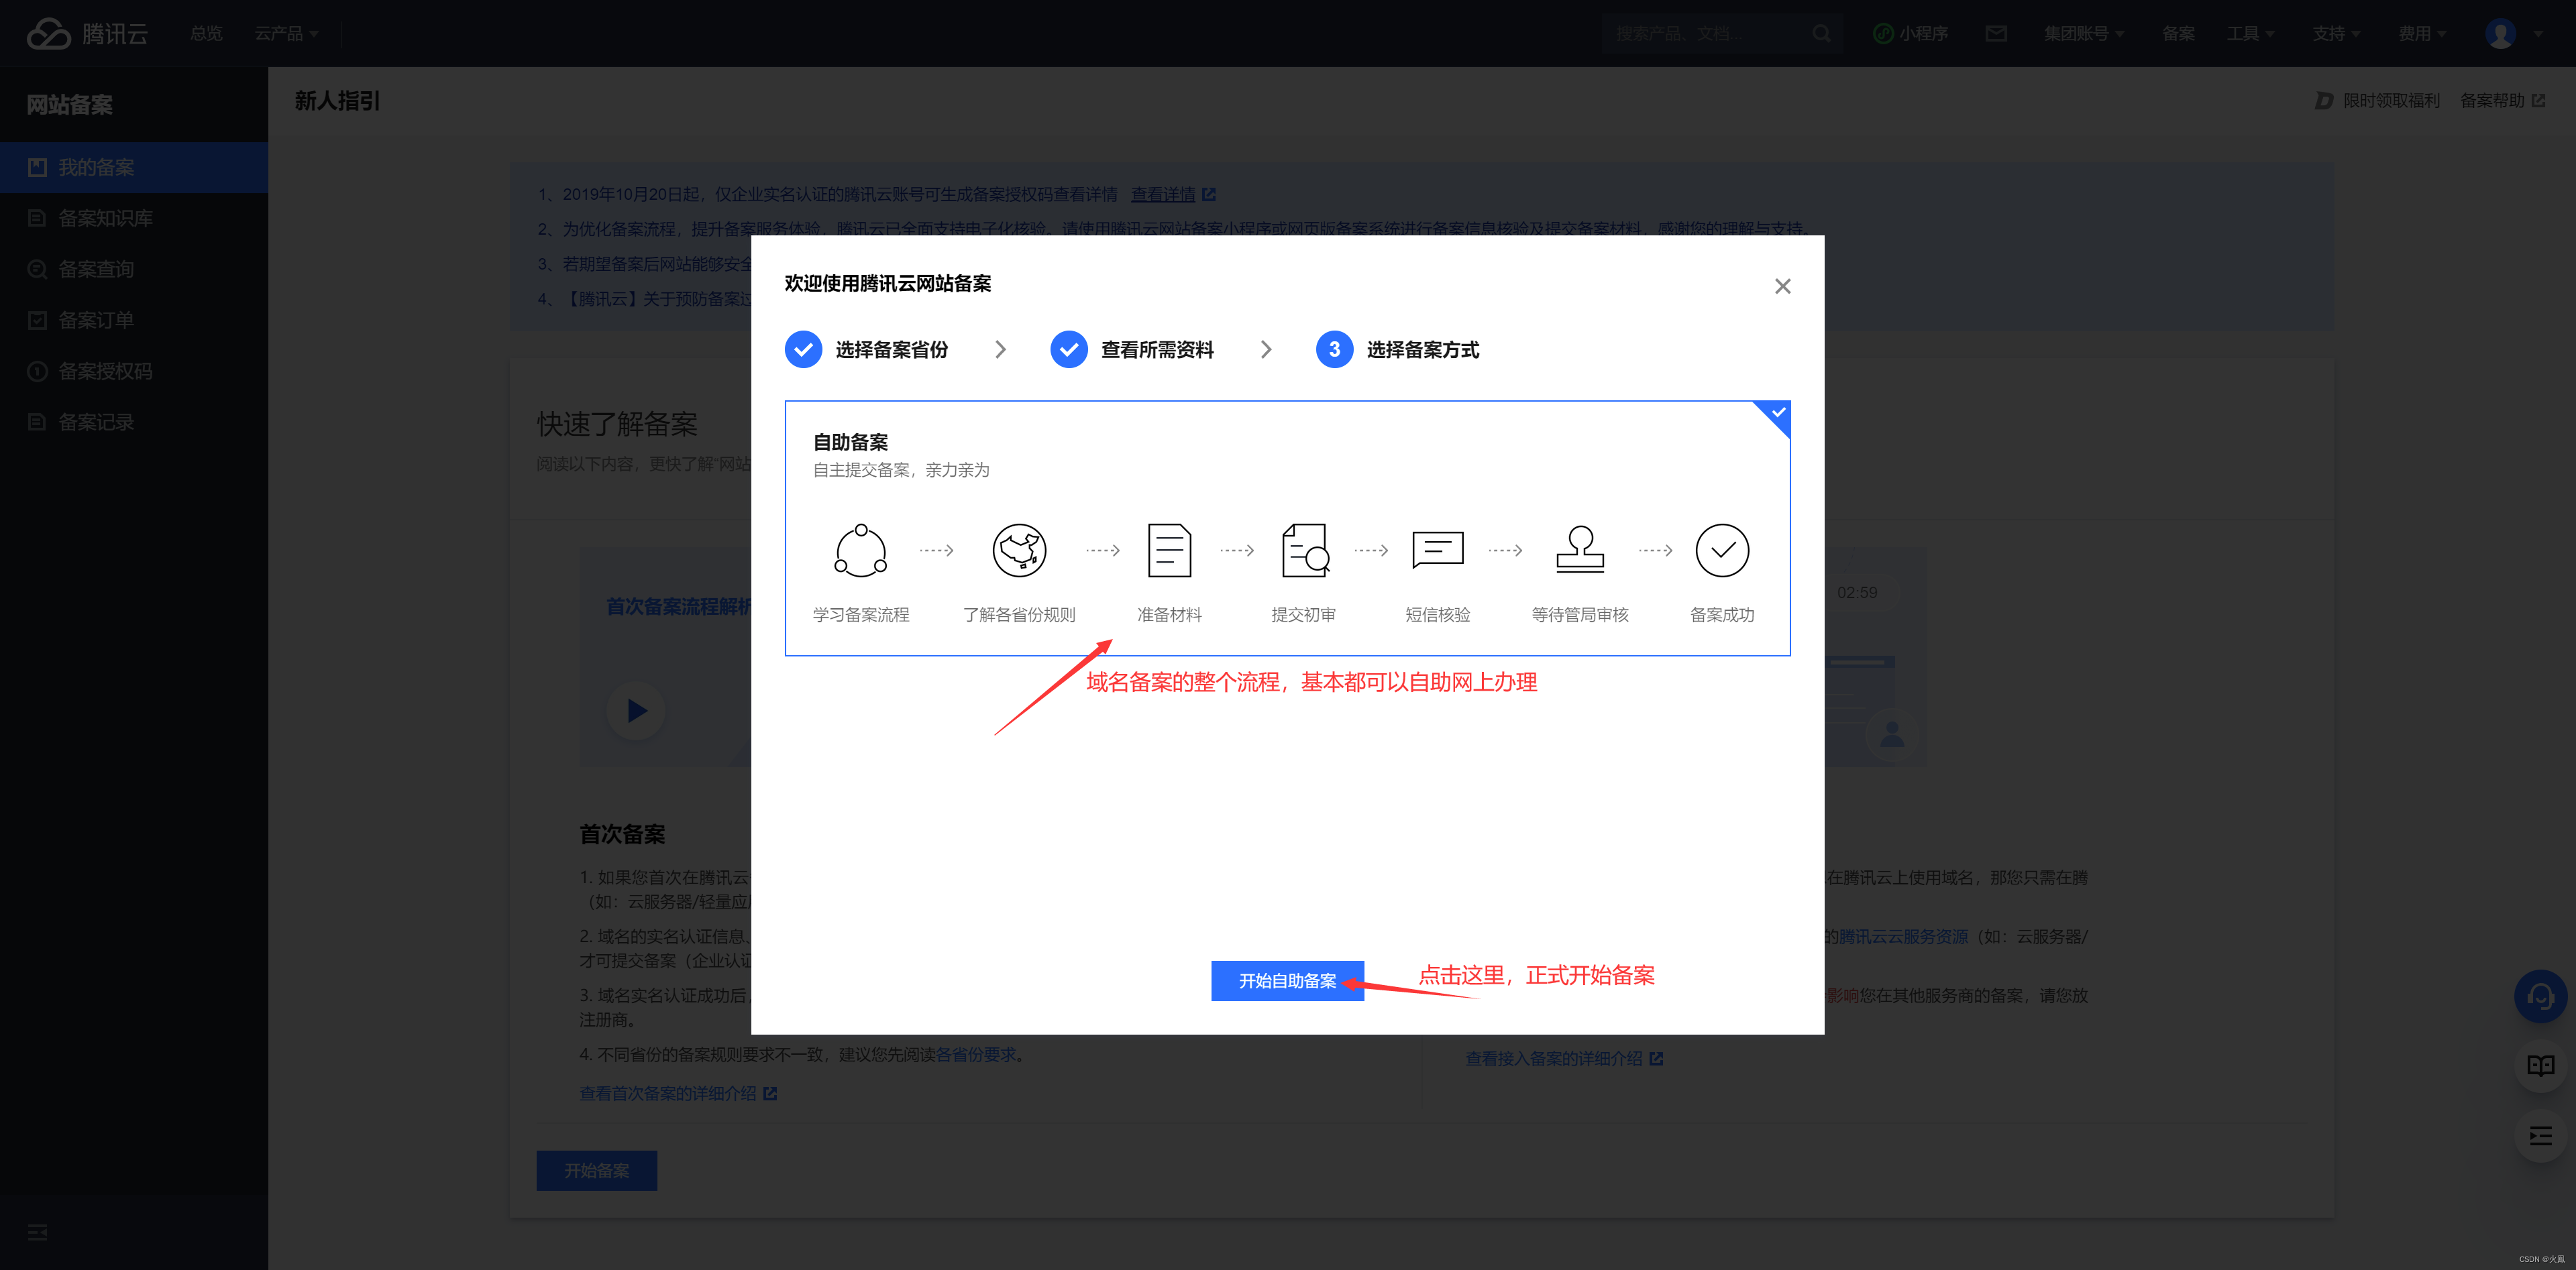
Task: Click the completed step check for 选择备案省份
Action: 803,350
